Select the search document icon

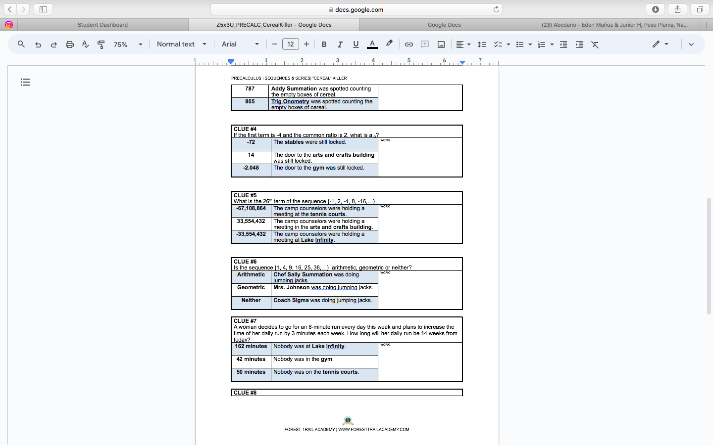[21, 44]
